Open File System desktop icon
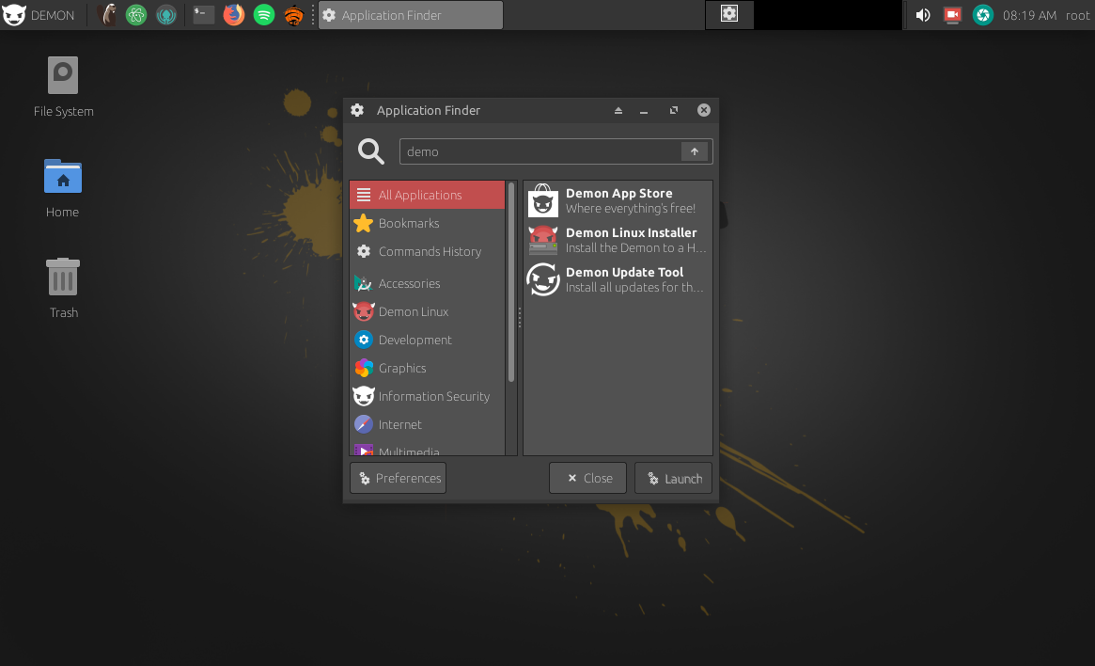Screen dimensions: 1095x666 coord(63,87)
